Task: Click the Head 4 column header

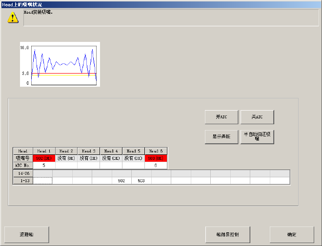Action: point(111,151)
